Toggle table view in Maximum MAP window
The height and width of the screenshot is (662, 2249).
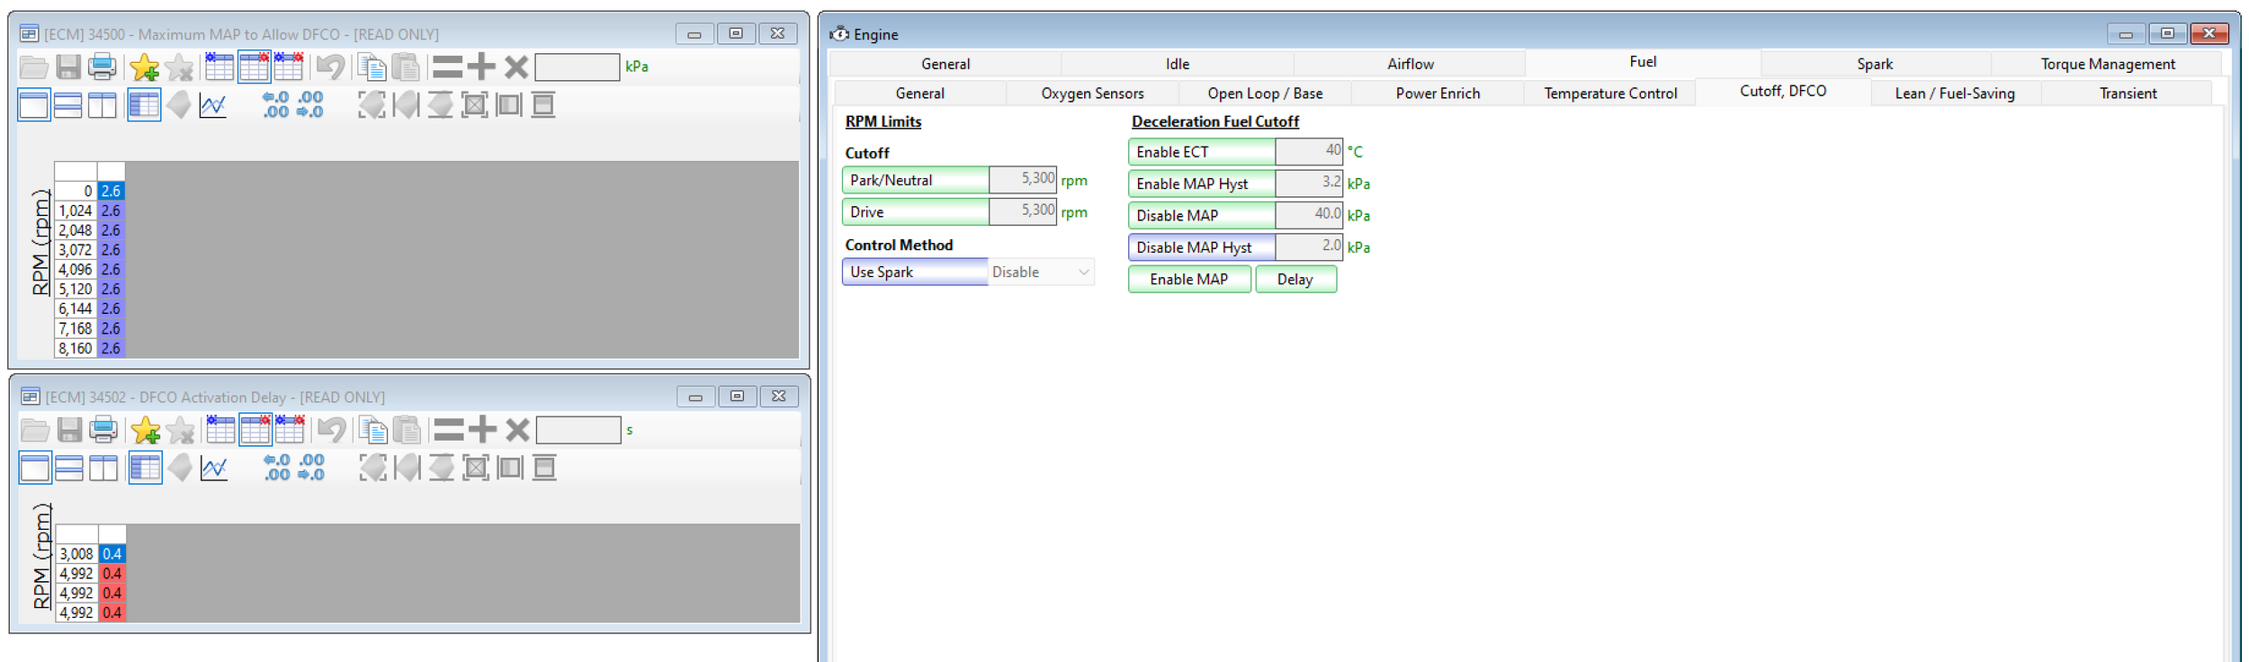[x=144, y=105]
